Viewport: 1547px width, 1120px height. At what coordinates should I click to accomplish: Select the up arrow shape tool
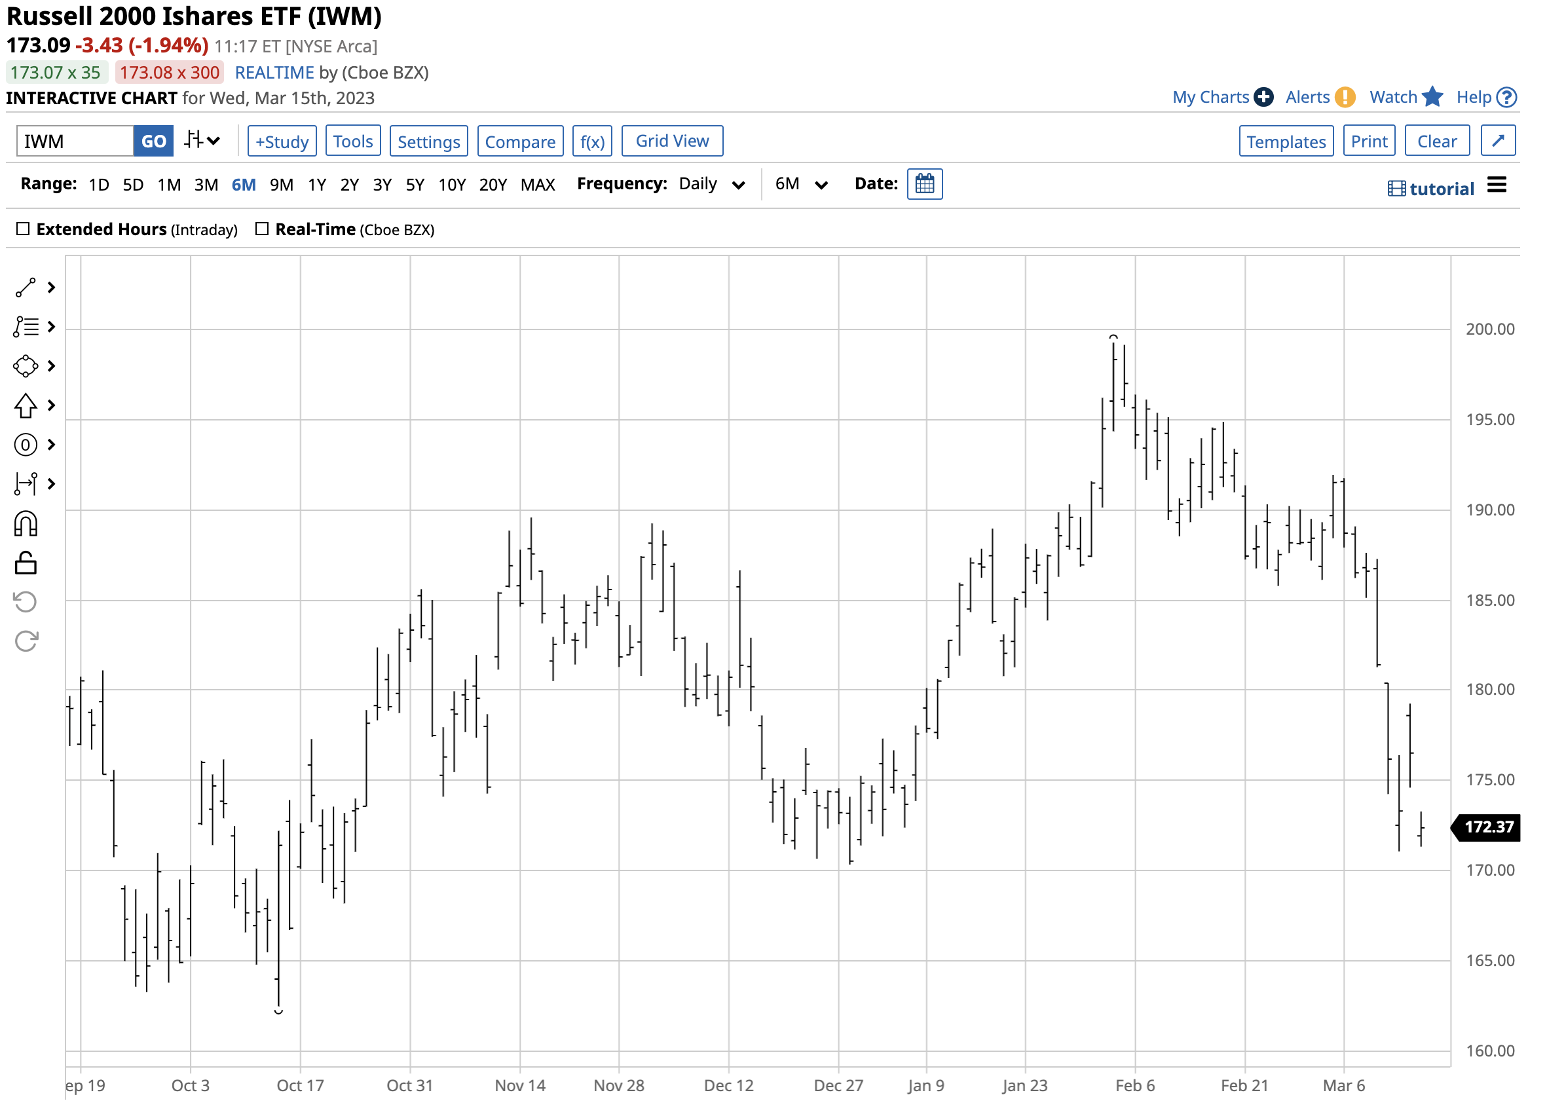pos(26,407)
